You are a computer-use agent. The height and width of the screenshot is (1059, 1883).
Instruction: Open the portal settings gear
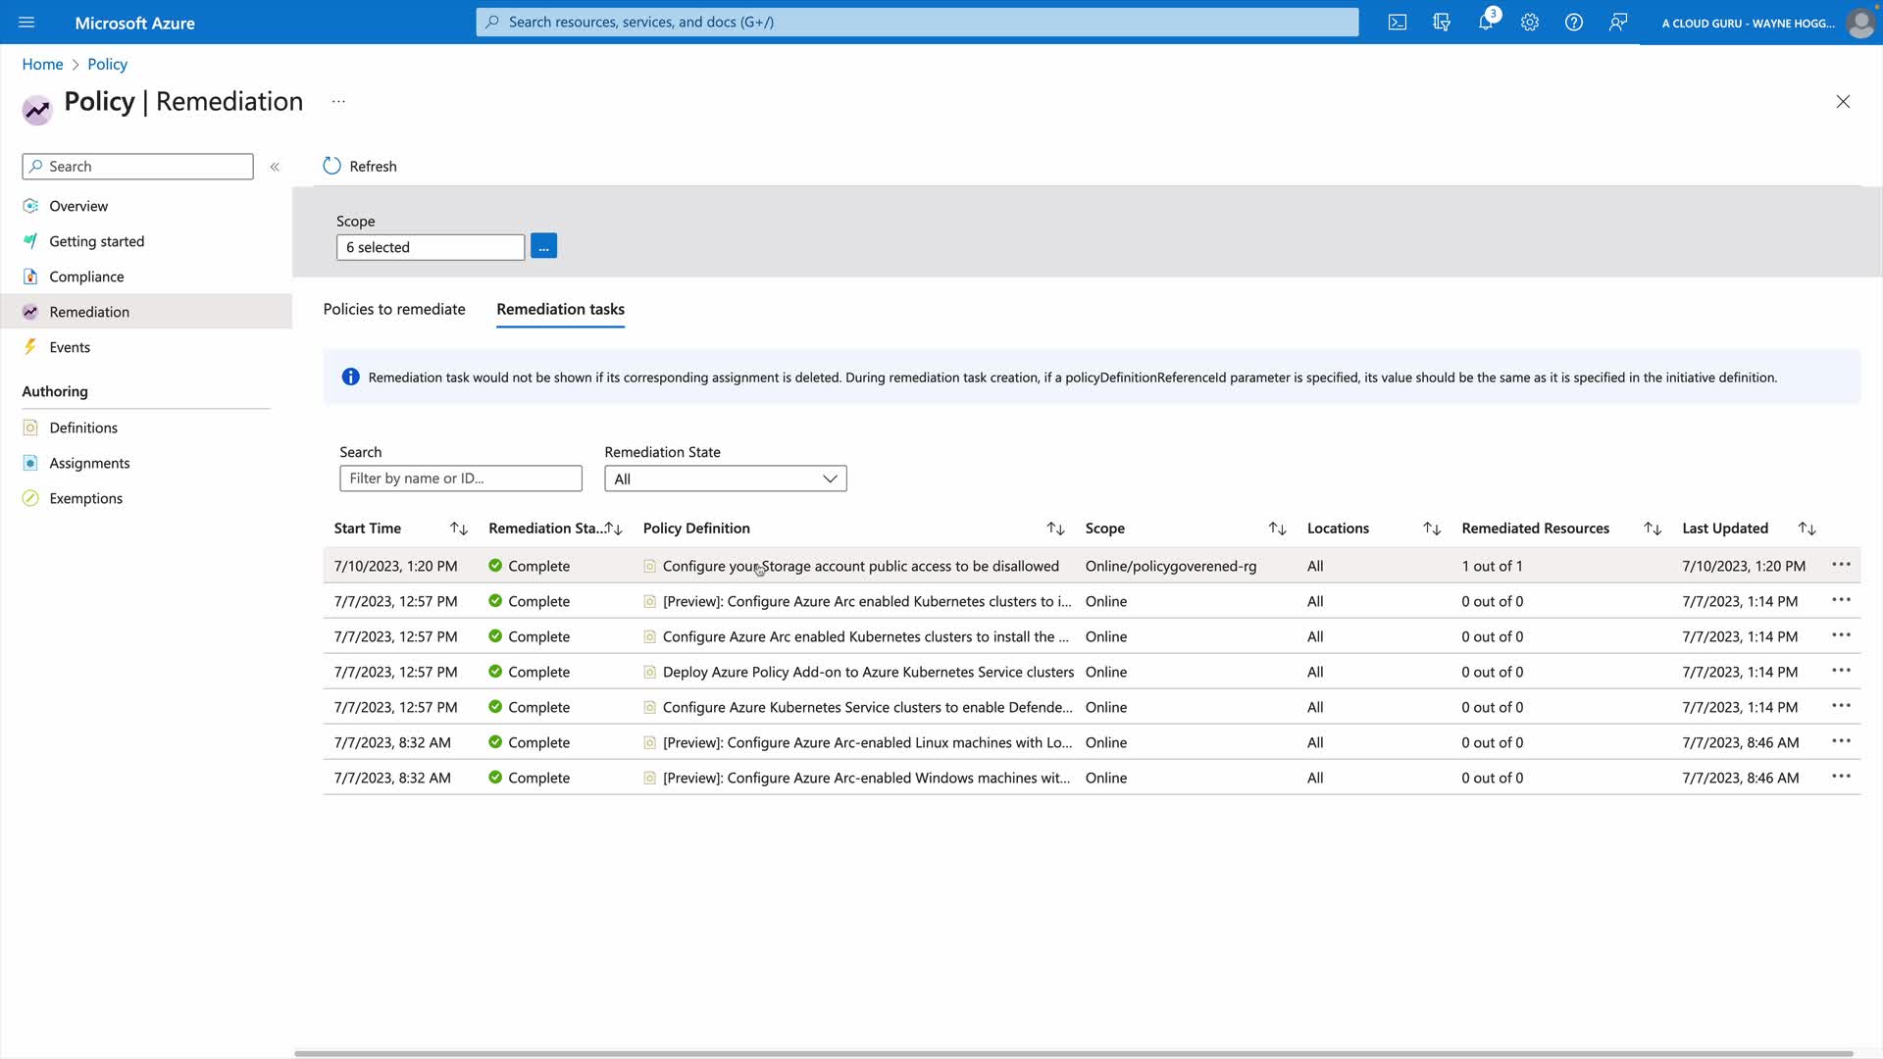click(x=1530, y=22)
